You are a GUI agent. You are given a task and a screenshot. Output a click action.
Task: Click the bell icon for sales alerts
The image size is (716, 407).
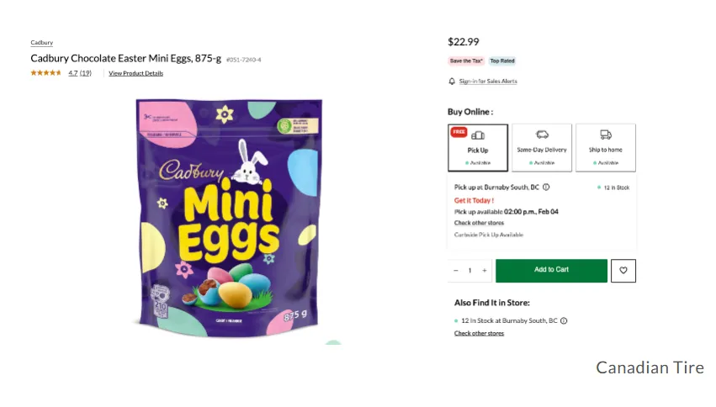pos(452,82)
